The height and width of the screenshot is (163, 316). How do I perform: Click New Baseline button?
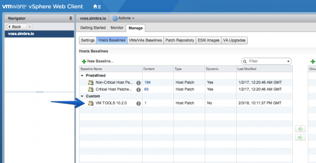click(97, 61)
